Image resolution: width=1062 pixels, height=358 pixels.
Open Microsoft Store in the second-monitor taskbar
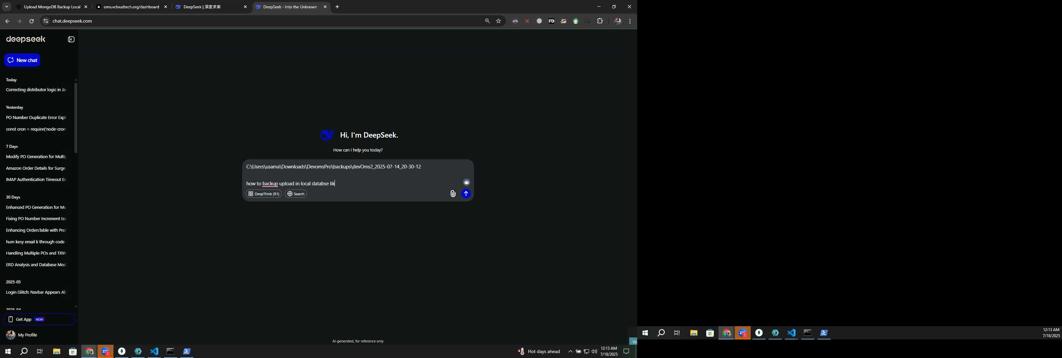(x=710, y=333)
